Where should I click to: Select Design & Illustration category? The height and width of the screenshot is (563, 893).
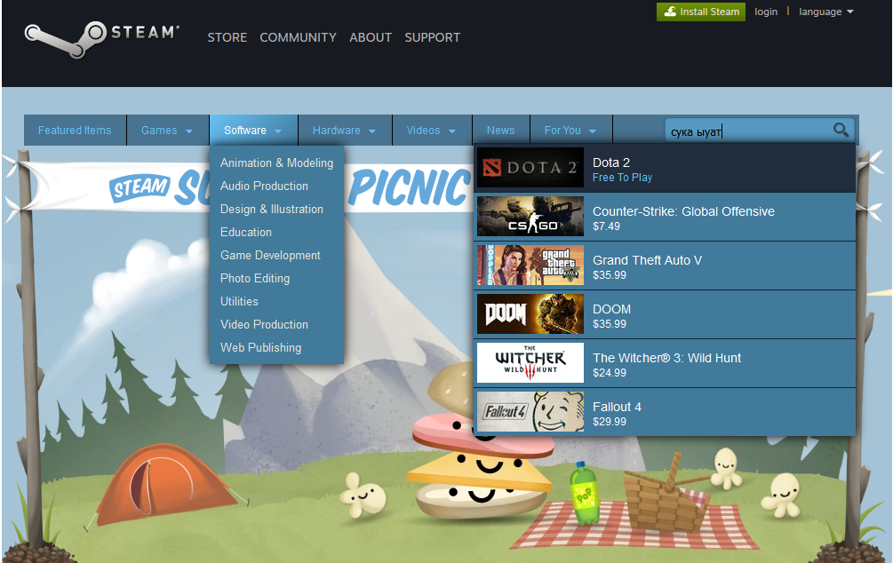(x=272, y=209)
